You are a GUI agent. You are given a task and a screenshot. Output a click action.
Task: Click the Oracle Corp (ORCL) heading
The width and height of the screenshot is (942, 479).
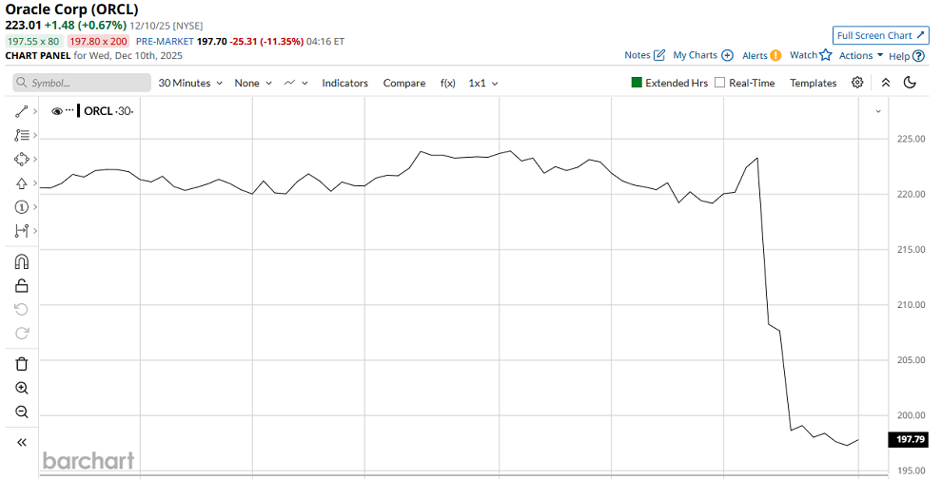(x=71, y=10)
